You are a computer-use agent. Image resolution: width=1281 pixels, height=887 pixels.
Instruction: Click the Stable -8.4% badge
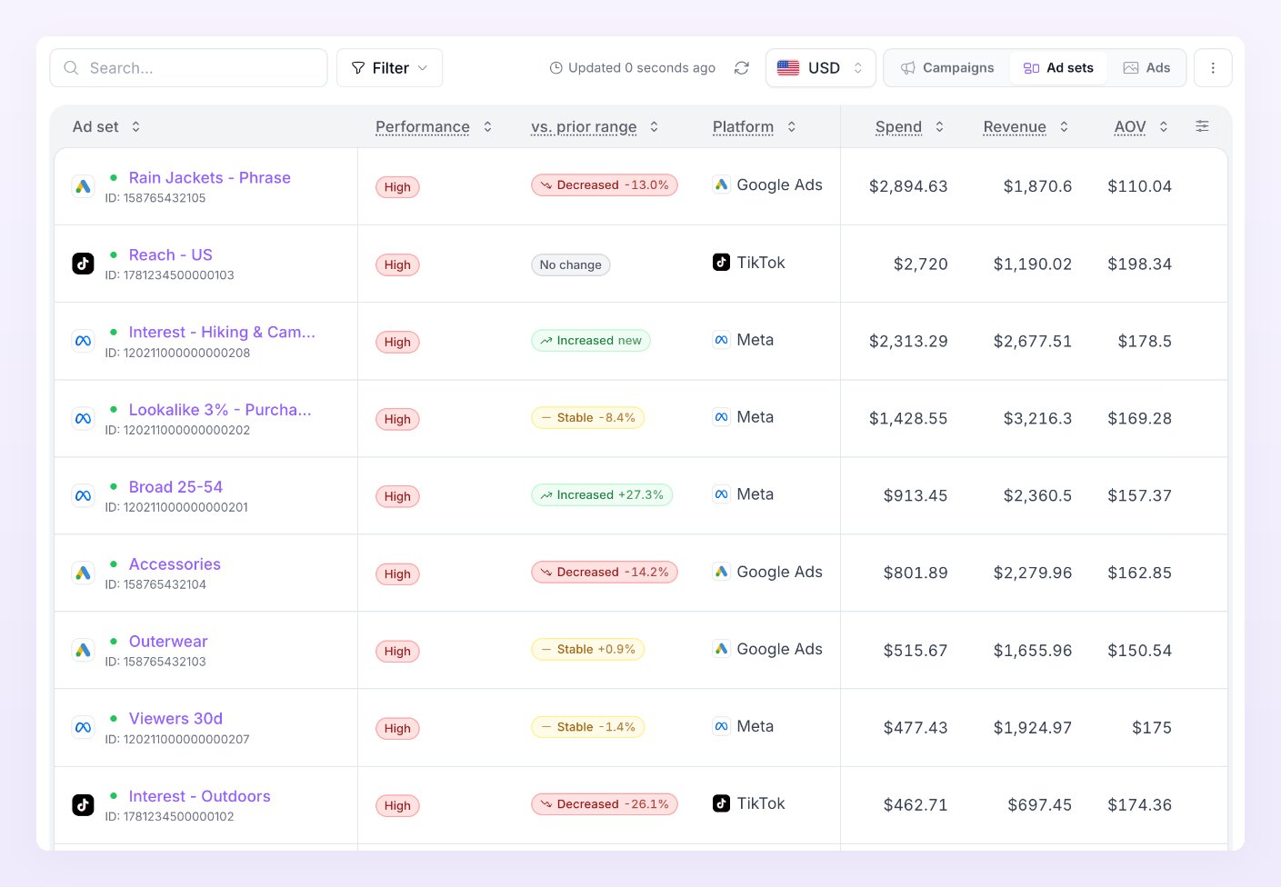(x=588, y=418)
